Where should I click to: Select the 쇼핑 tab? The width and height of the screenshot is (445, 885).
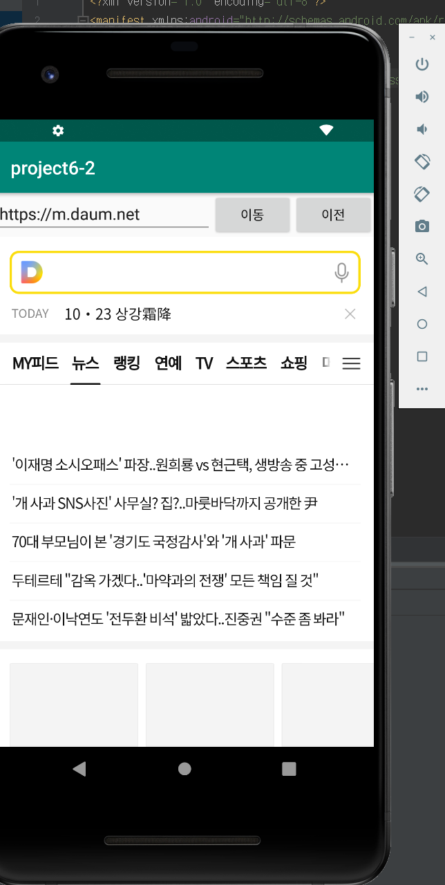294,363
